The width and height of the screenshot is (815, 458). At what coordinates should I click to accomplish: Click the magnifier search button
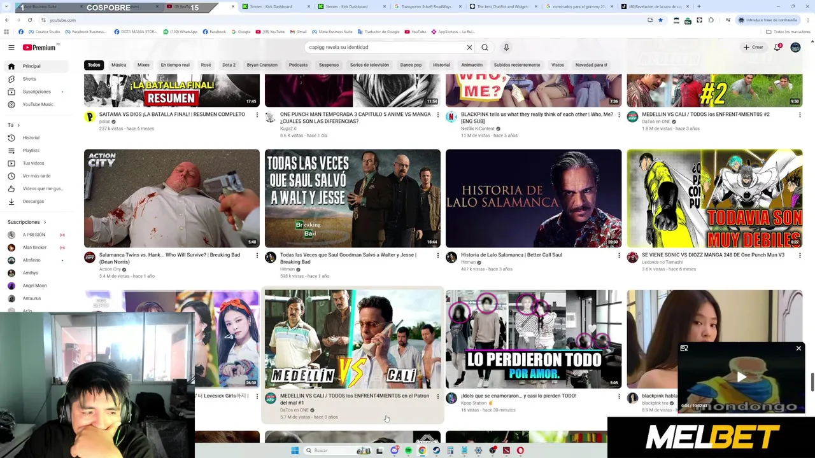(485, 47)
